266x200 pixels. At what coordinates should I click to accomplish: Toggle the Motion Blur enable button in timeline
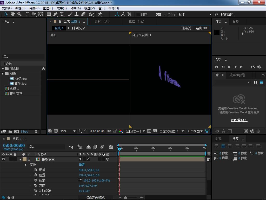pos(102,147)
